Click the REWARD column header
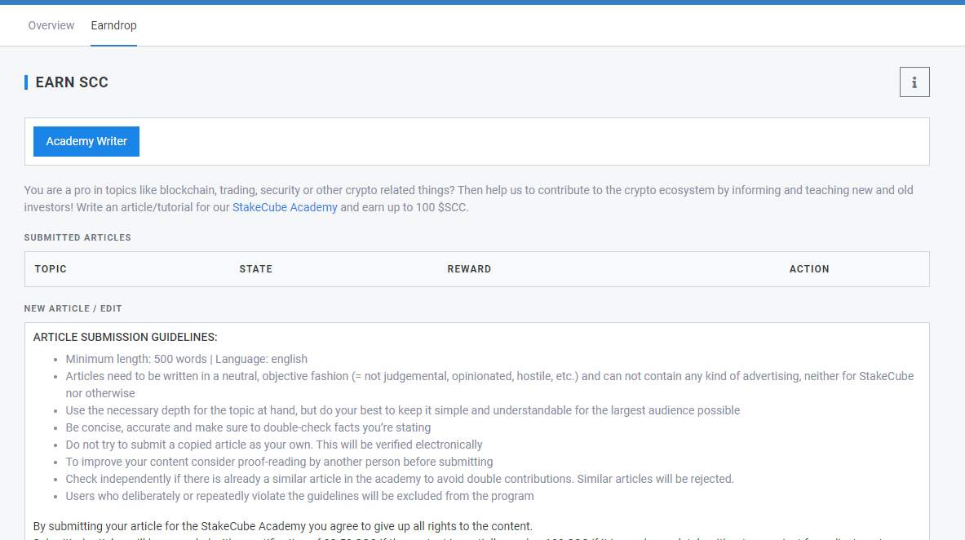The image size is (965, 540). coord(469,269)
